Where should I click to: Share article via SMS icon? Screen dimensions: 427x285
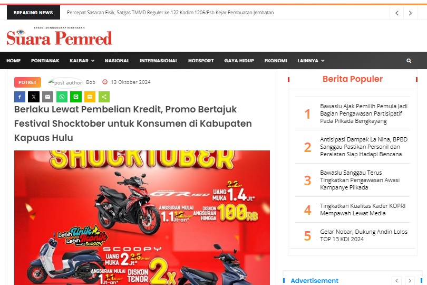90,97
